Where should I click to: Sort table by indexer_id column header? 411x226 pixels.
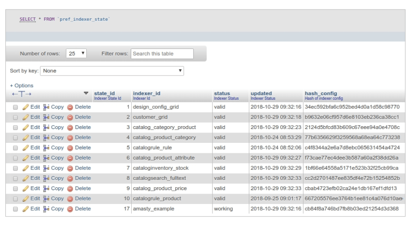[x=146, y=93]
